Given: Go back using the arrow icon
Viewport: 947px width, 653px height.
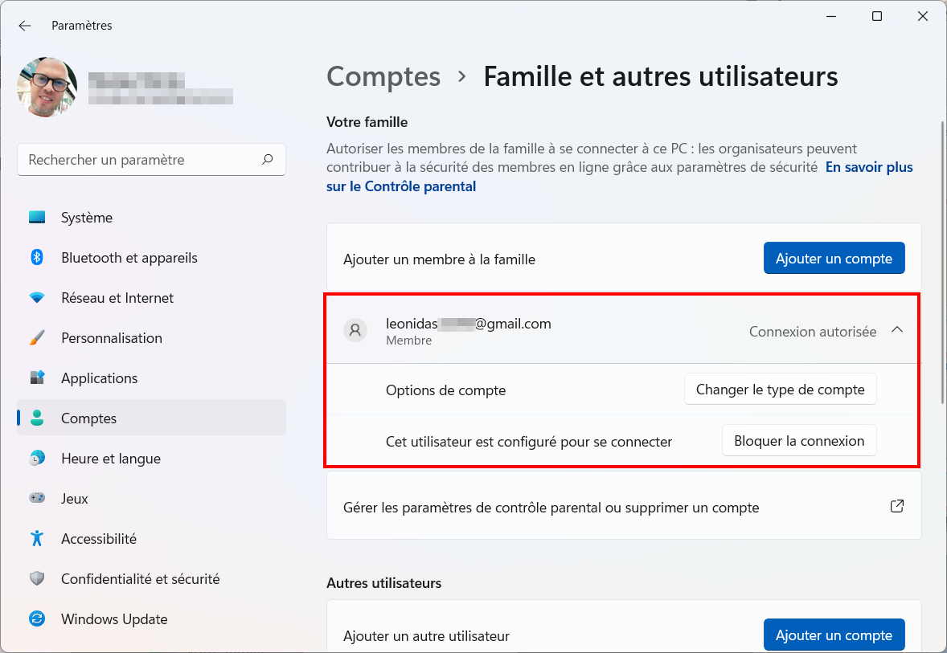Looking at the screenshot, I should coord(25,26).
